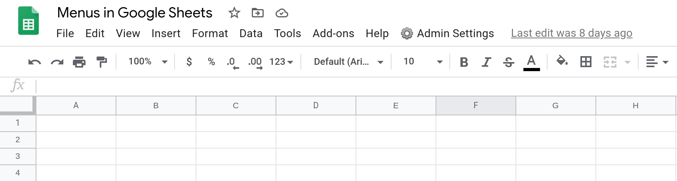Select column B header
This screenshot has height=181, width=677.
[x=156, y=106]
